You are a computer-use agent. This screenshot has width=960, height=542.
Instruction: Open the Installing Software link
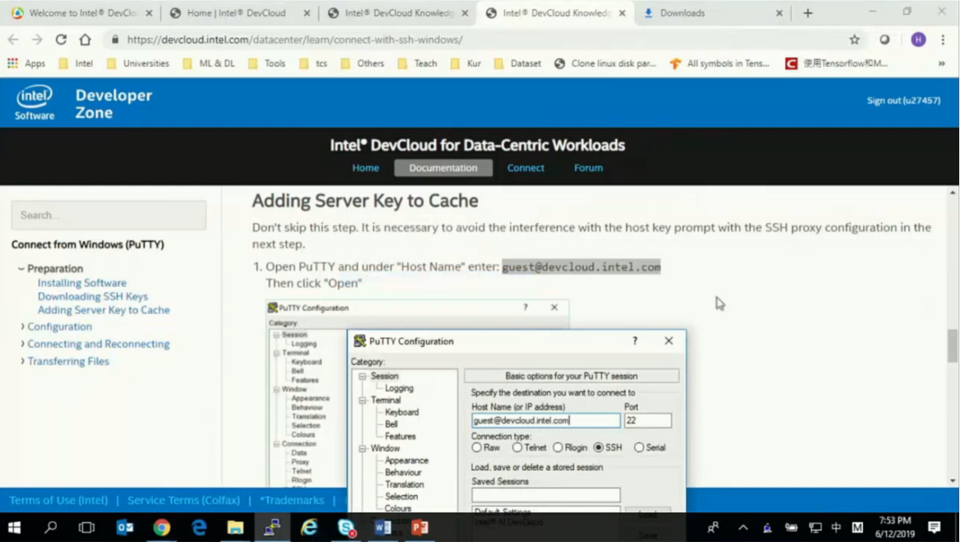[82, 283]
